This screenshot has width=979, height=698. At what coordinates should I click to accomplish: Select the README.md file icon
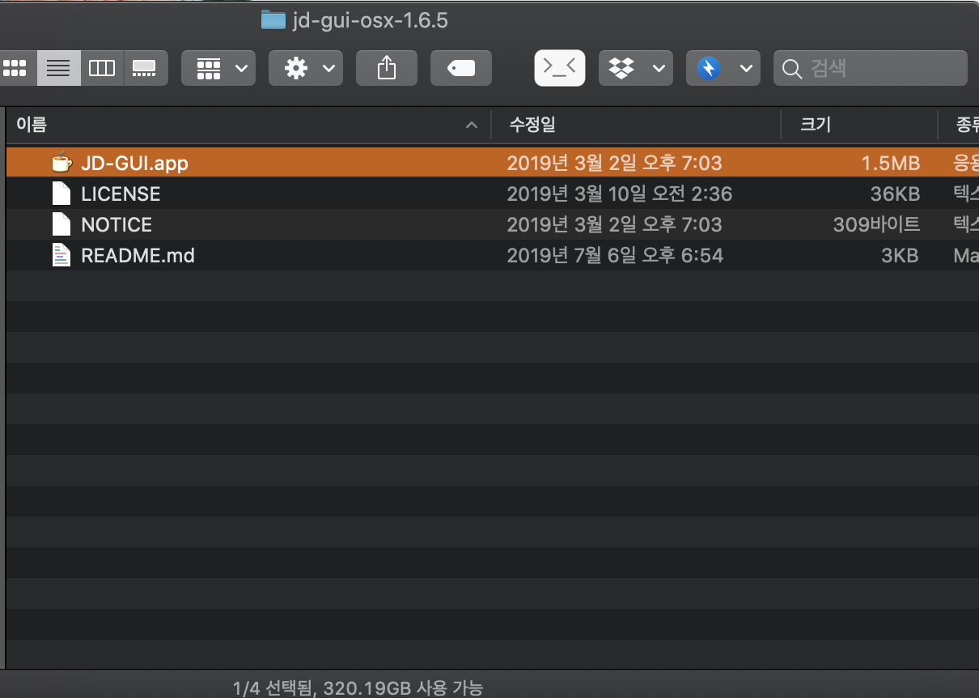point(61,255)
